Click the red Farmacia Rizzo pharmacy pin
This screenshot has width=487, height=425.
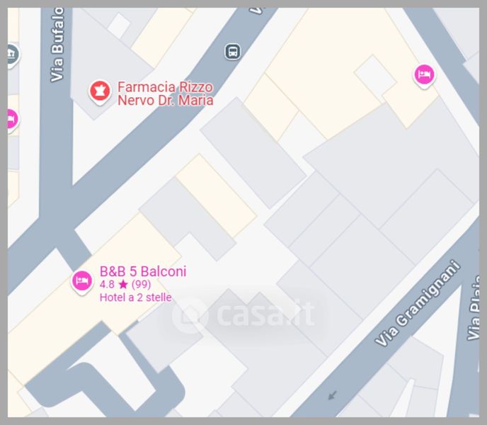[100, 91]
